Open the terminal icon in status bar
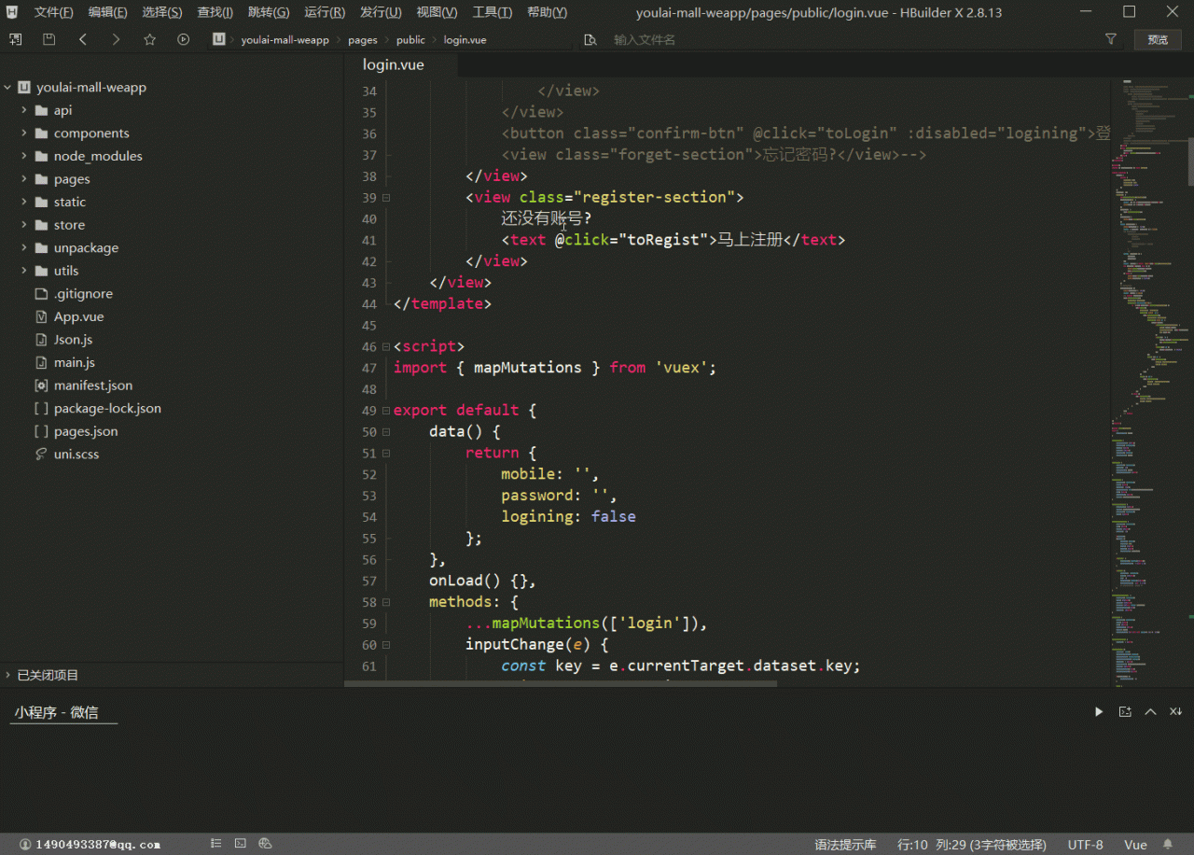Viewport: 1194px width, 855px height. pyautogui.click(x=241, y=844)
